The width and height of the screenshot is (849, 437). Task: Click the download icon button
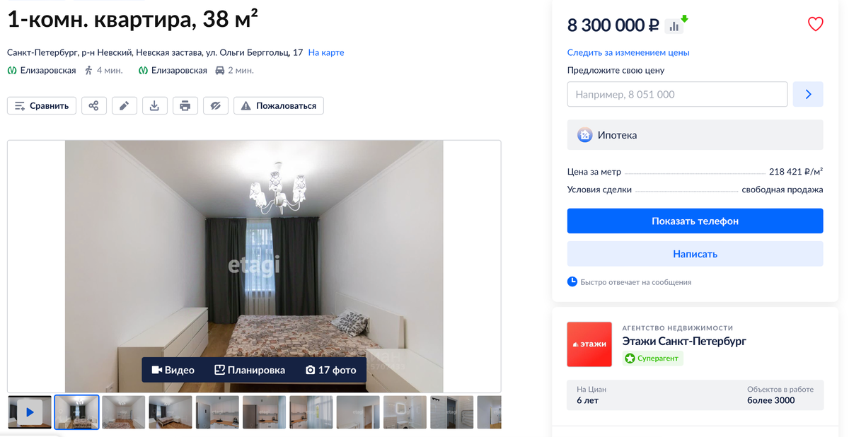point(154,106)
